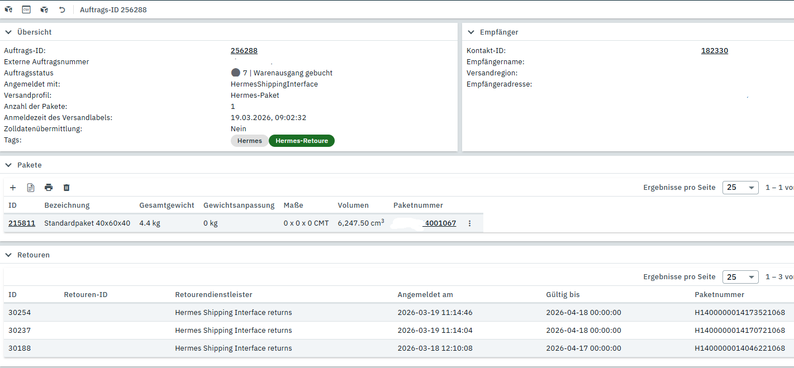Click the CSV export icon
This screenshot has height=368, width=794.
coord(26,9)
